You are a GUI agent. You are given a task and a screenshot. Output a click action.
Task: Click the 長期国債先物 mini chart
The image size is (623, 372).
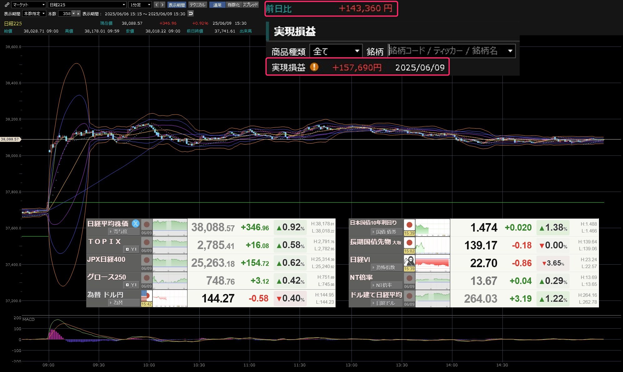tap(433, 245)
